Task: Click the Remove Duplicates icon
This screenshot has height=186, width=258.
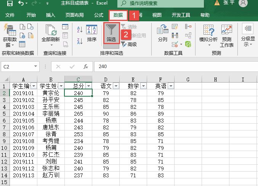Action: pos(175,35)
